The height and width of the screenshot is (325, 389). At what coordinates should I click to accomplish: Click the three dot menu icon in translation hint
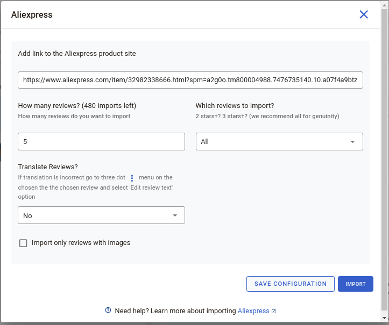[x=132, y=178]
